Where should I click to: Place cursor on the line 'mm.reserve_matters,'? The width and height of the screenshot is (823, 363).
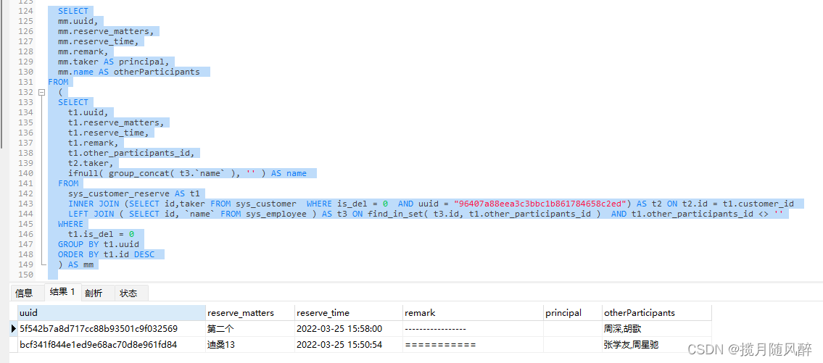106,31
